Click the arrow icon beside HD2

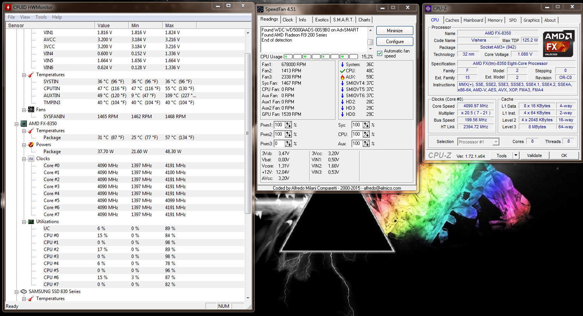click(342, 102)
